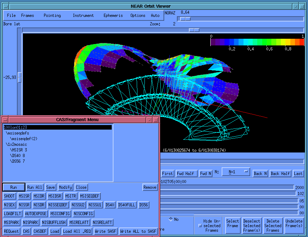Click the LOADFILT button
The width and height of the screenshot is (308, 237).
pos(12,214)
